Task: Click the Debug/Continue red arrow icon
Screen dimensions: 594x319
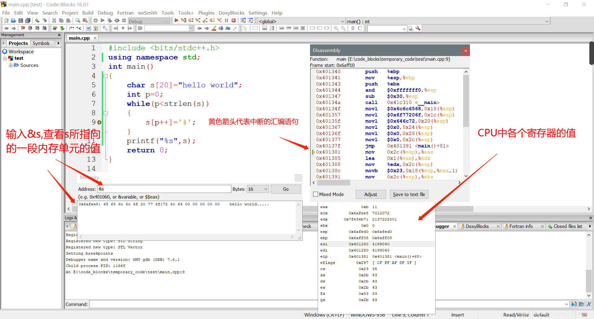Action: (x=176, y=20)
